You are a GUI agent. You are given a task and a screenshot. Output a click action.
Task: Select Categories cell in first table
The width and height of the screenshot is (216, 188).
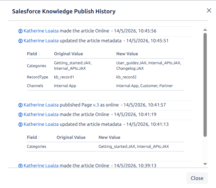pyautogui.click(x=37, y=66)
